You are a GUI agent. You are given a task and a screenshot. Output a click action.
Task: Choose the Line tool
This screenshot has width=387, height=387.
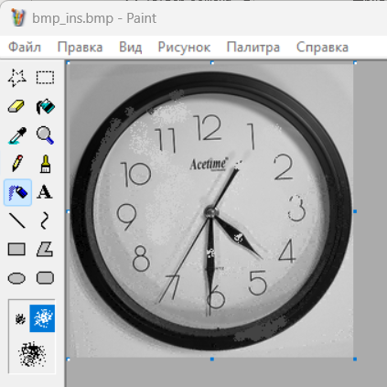[x=17, y=220]
